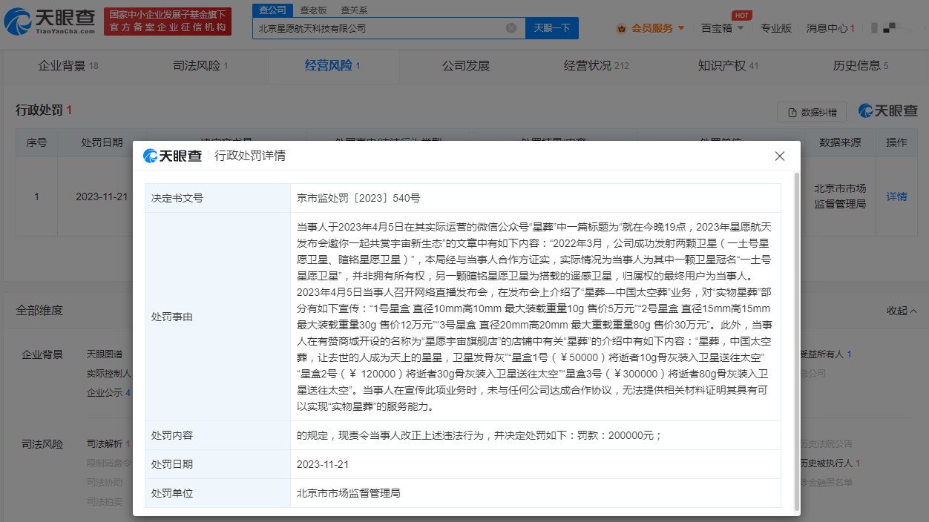
Task: Open the 企业公示 link
Action: (108, 392)
